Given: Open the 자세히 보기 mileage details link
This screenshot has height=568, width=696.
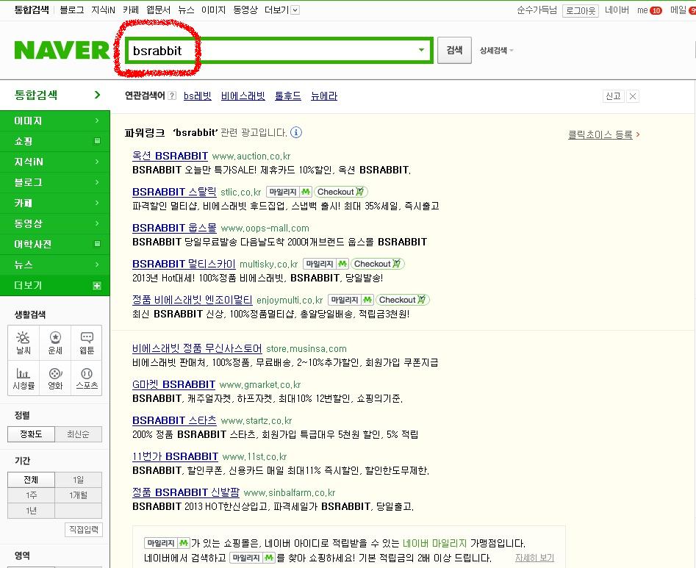Looking at the screenshot, I should 534,558.
